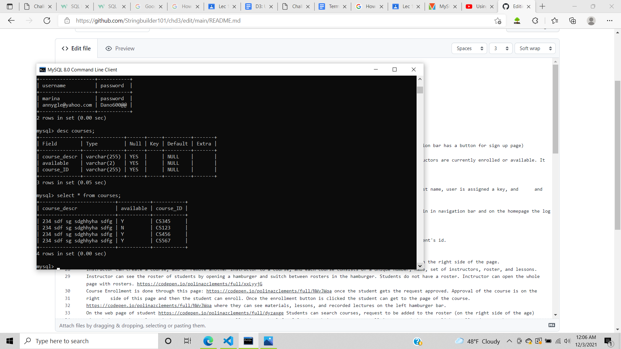
Task: Open the Favorites list icon
Action: point(554,20)
